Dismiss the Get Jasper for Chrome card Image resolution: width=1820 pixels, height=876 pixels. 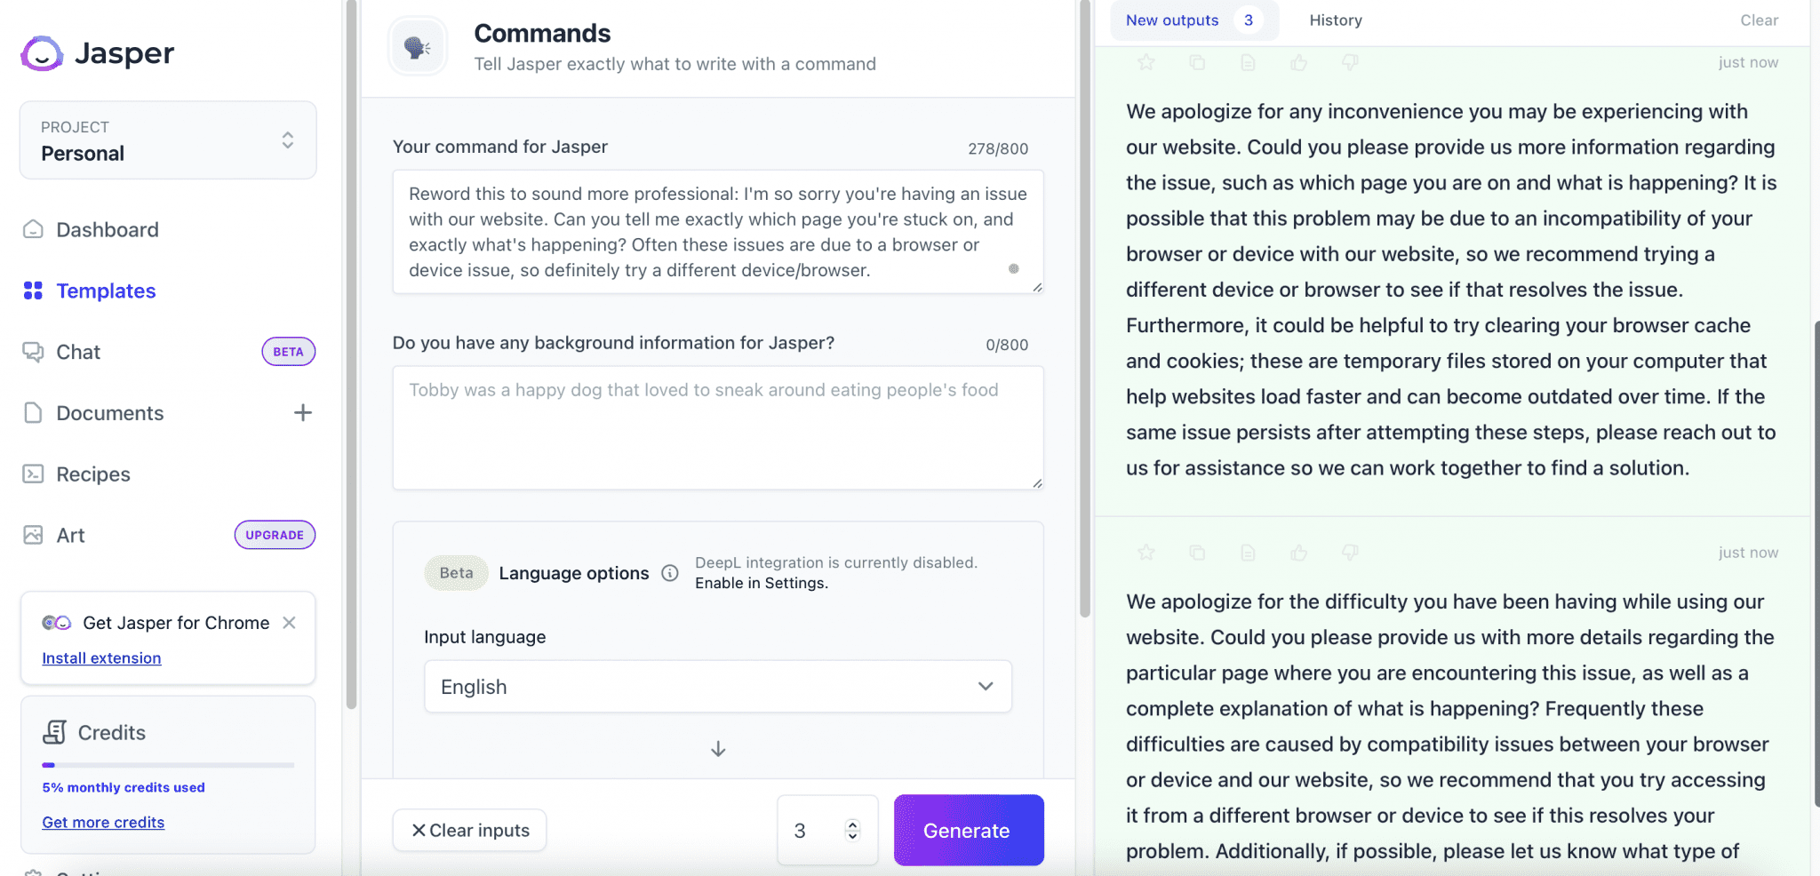(x=289, y=623)
